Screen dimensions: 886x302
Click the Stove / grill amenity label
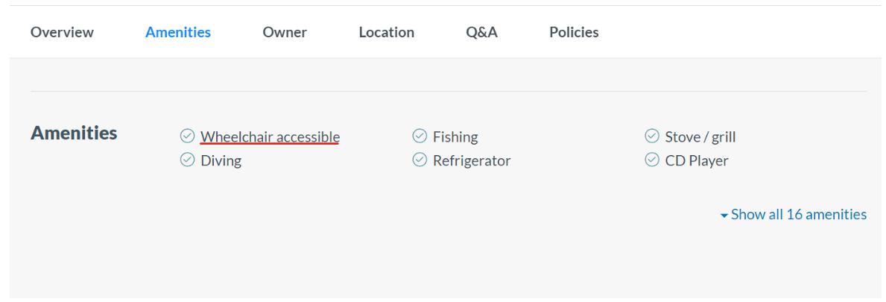click(700, 137)
